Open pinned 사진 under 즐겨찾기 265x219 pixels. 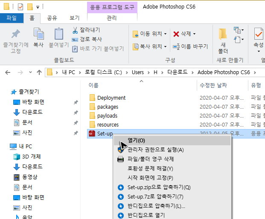(27, 133)
